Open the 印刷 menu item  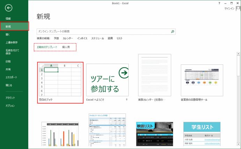[8, 61]
